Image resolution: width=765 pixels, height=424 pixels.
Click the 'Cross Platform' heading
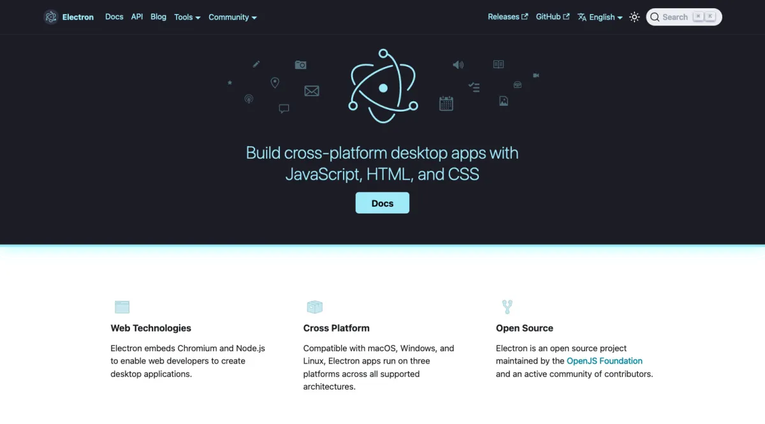337,328
